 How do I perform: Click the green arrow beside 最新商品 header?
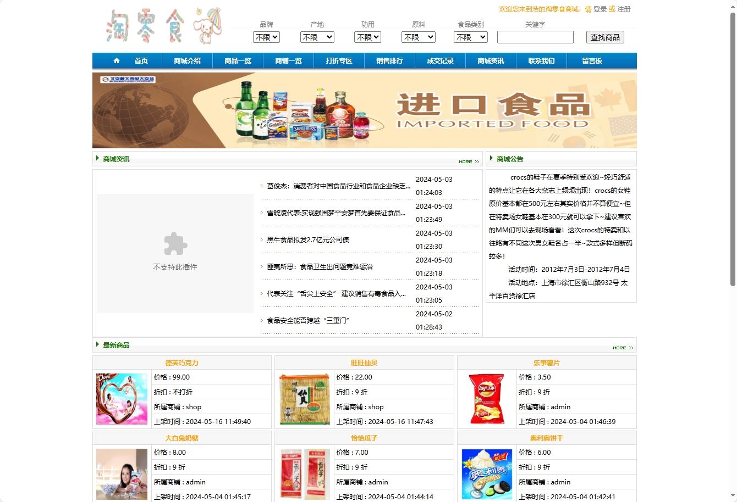pos(98,345)
